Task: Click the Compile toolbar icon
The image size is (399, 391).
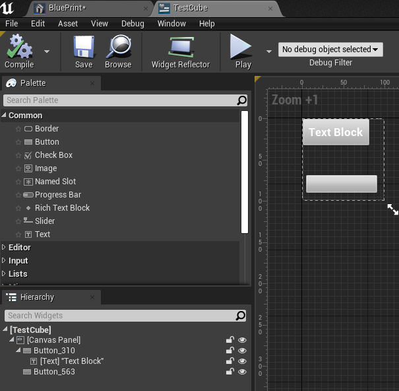Action: click(19, 51)
